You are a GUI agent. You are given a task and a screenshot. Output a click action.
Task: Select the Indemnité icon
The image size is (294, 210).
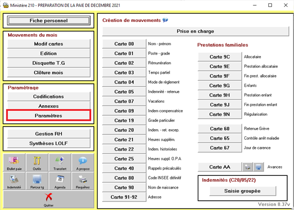(x=15, y=181)
